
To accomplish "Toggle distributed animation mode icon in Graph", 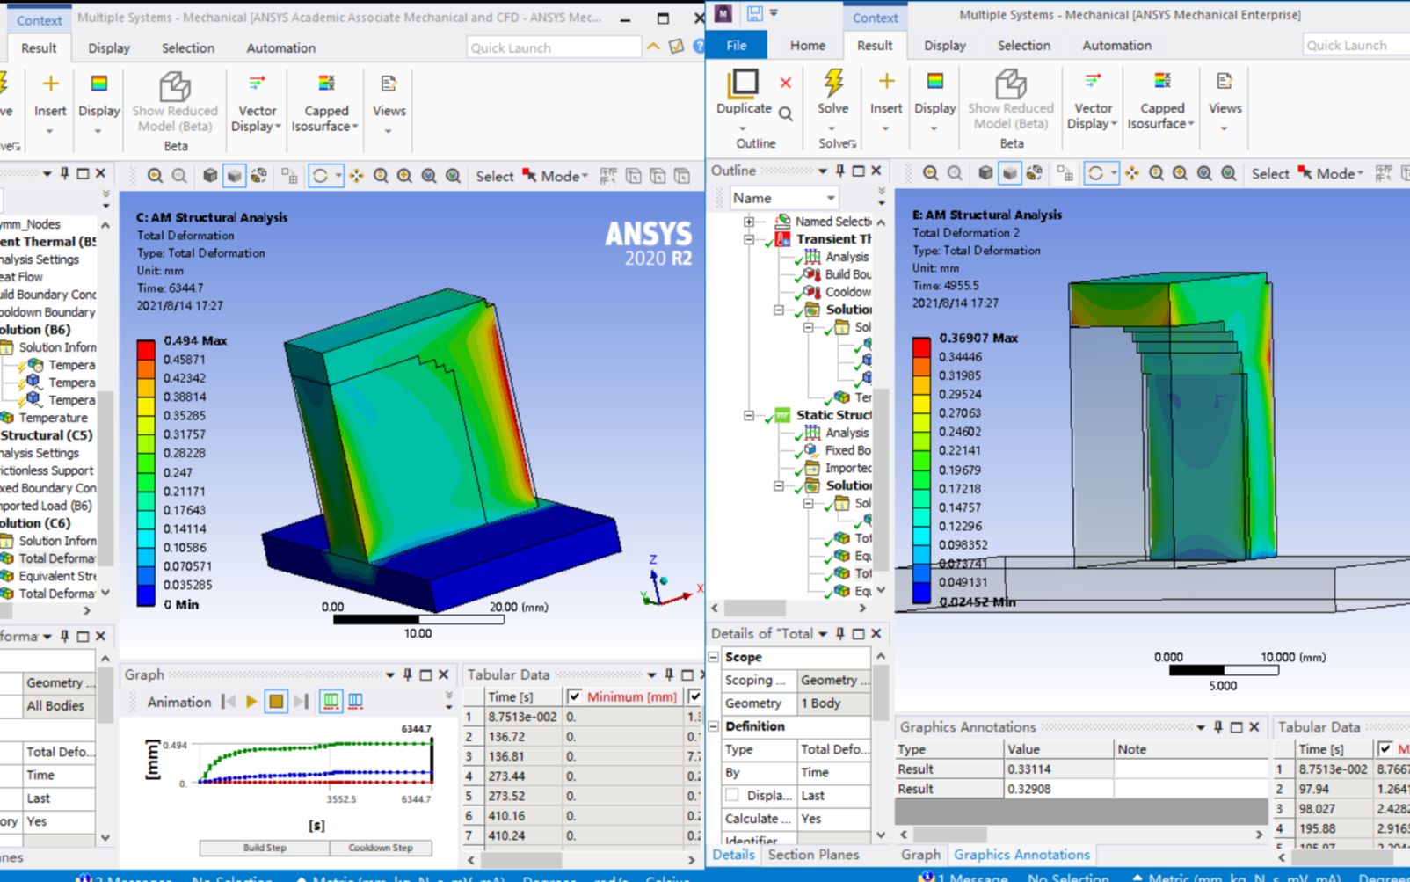I will pos(331,702).
